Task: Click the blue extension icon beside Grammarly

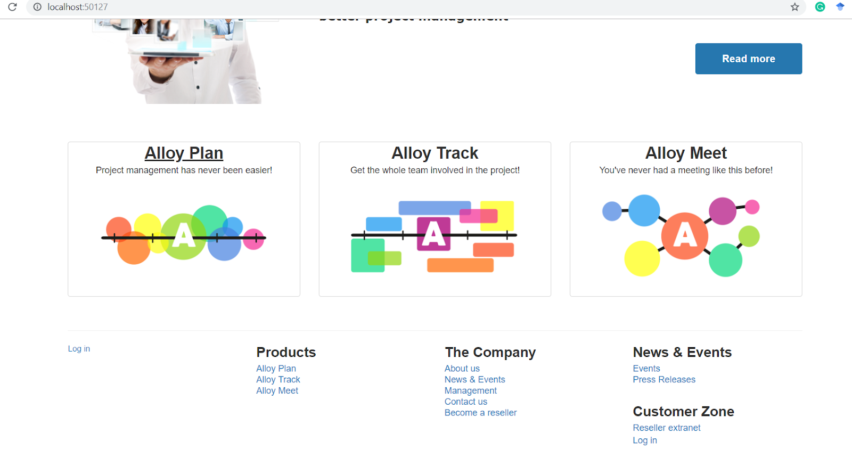Action: point(840,7)
